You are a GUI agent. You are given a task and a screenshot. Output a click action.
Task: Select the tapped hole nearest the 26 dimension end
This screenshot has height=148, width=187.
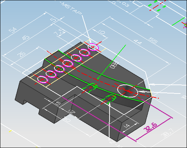click(x=43, y=79)
